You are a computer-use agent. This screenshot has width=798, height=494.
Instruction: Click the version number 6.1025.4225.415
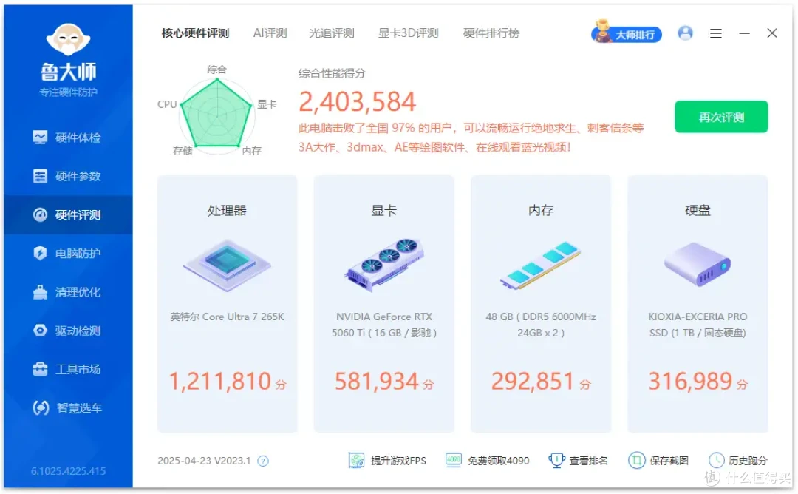68,471
